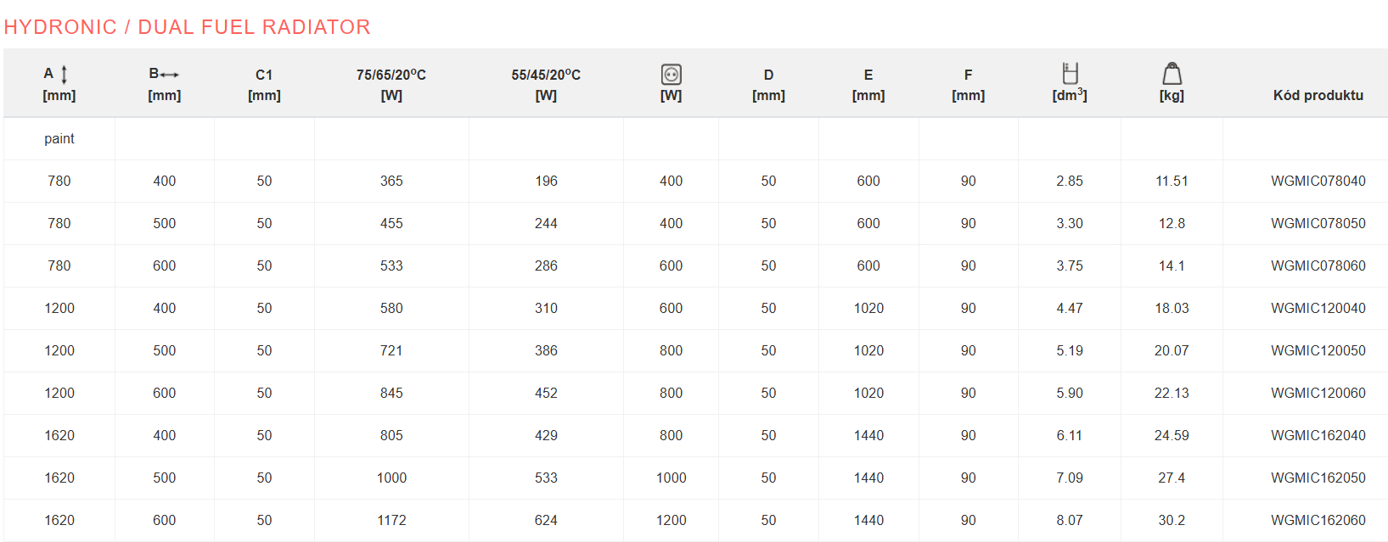Image resolution: width=1388 pixels, height=542 pixels.
Task: Click the 1172 watt output cell
Action: tap(391, 520)
